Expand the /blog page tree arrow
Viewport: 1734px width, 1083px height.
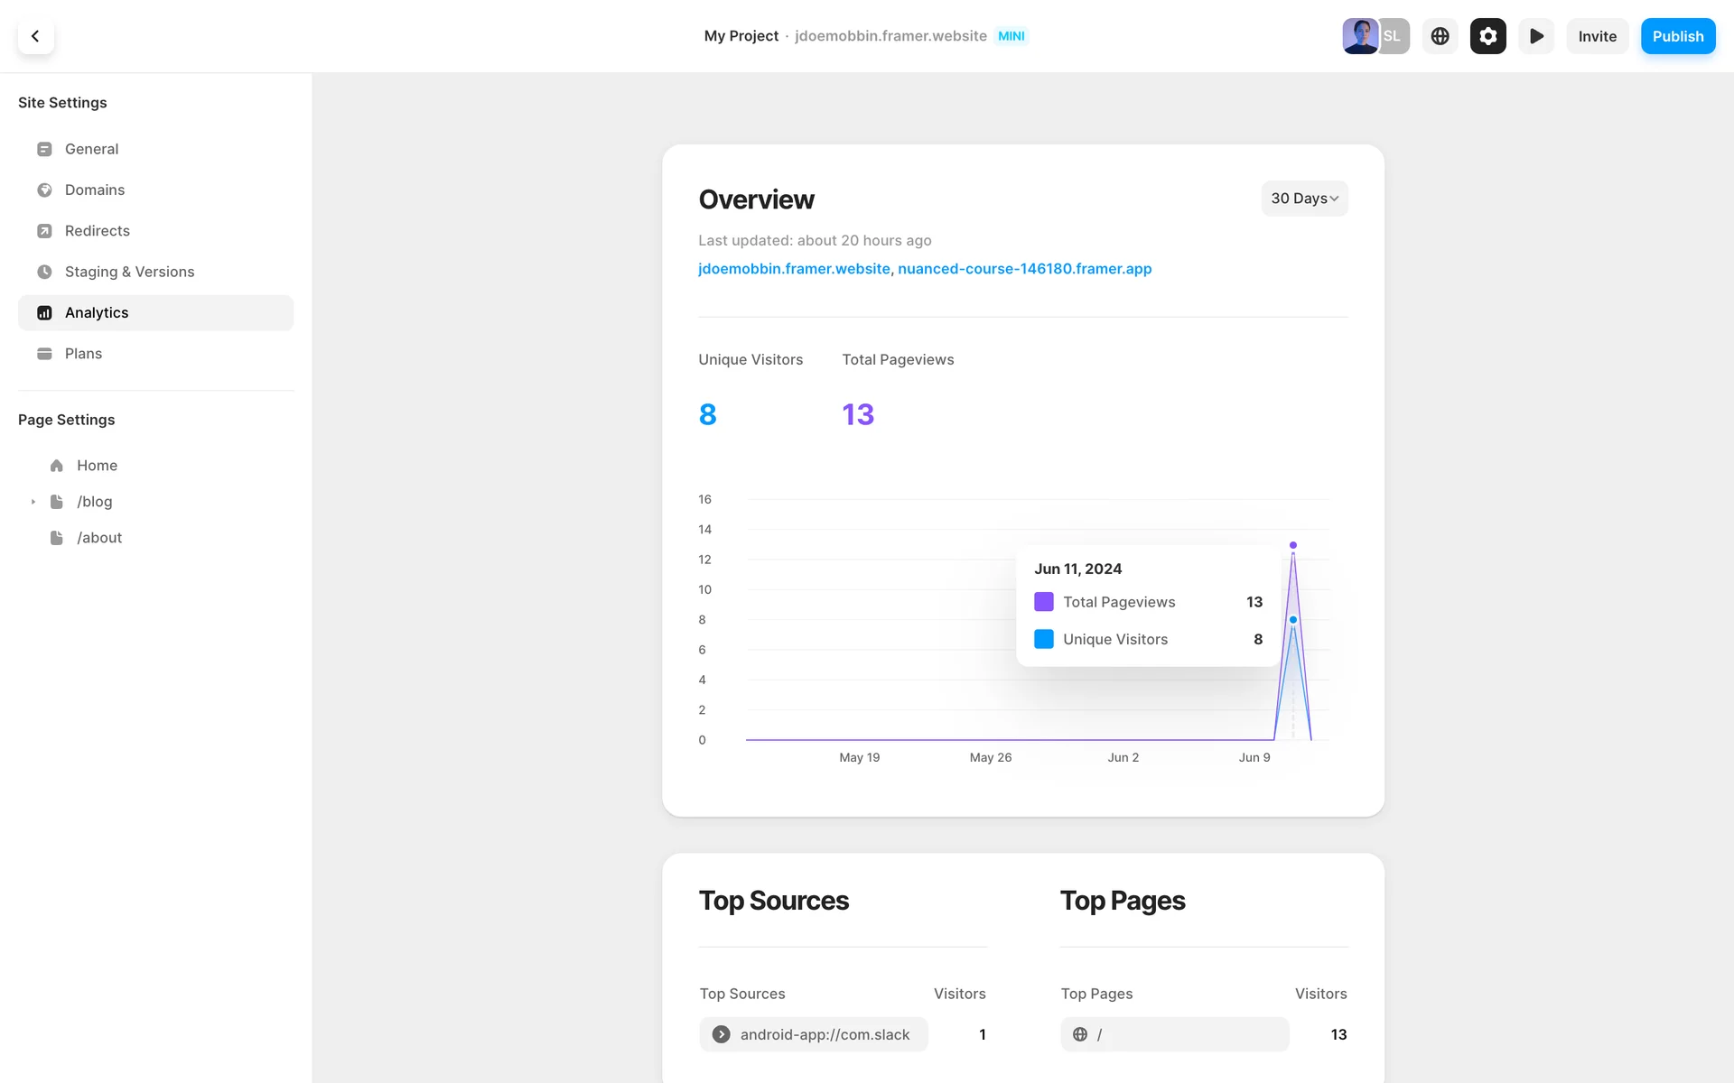(33, 502)
